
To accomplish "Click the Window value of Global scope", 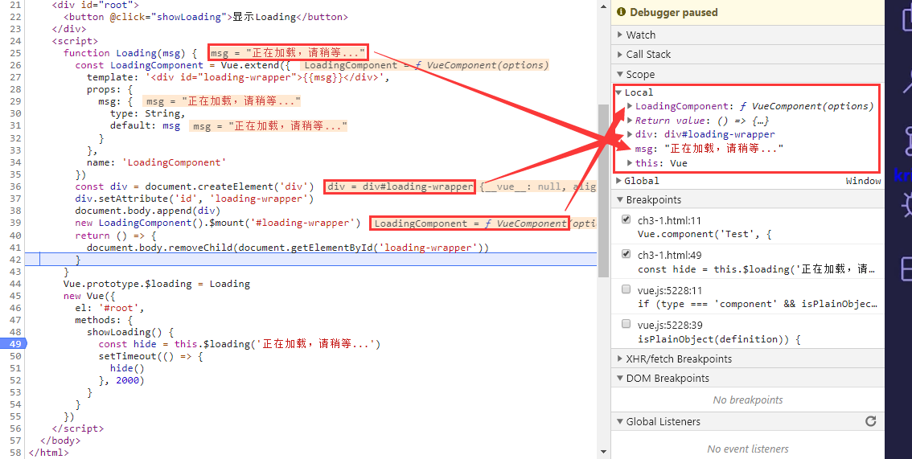I will [863, 182].
